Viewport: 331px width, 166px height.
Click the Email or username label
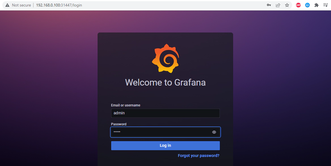point(126,105)
